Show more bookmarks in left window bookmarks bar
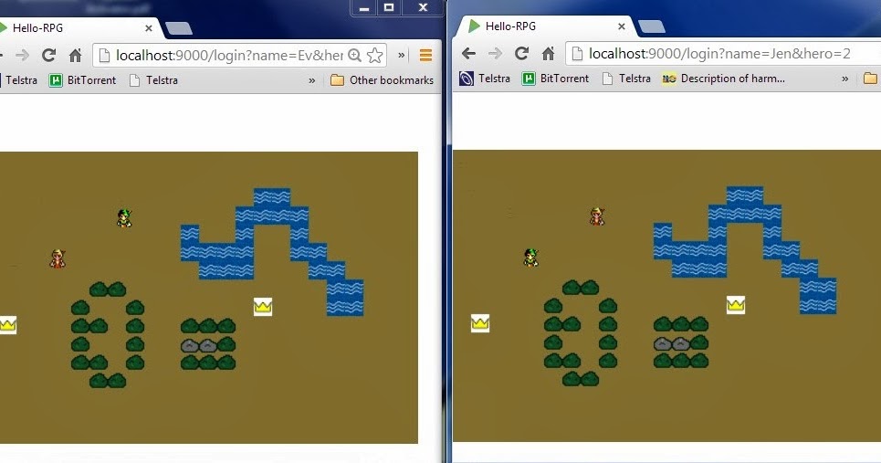The image size is (881, 463). pyautogui.click(x=312, y=80)
